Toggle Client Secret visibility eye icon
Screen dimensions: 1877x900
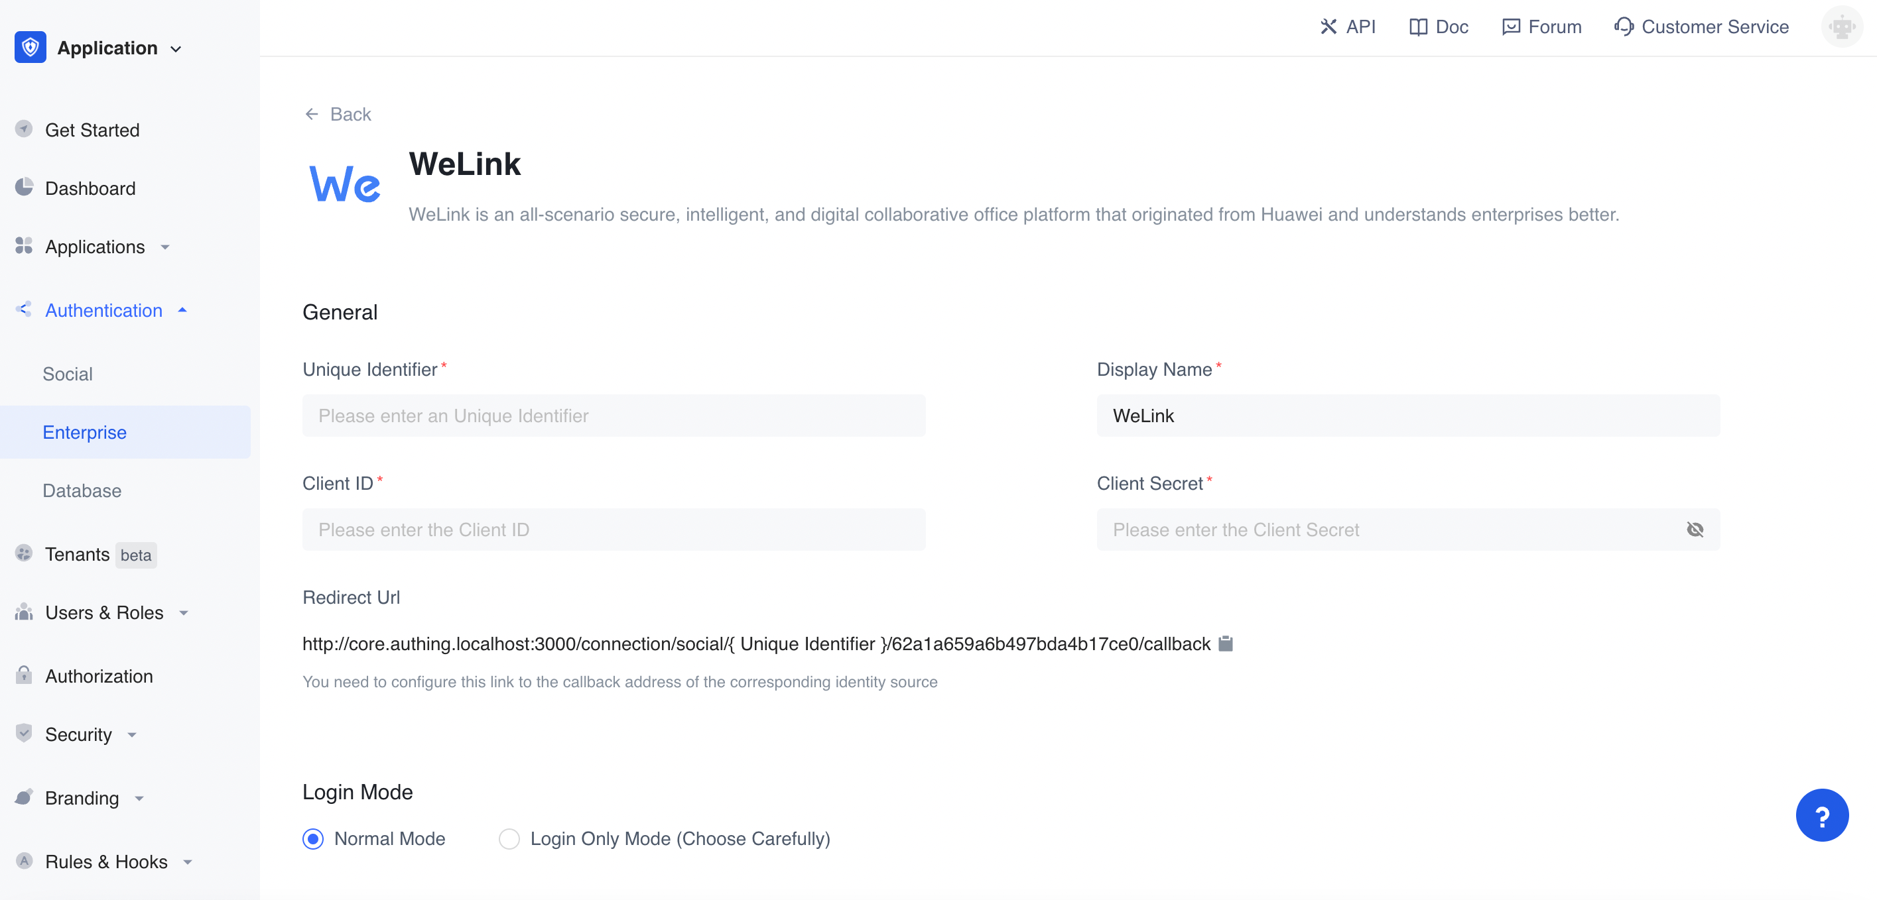click(x=1695, y=530)
